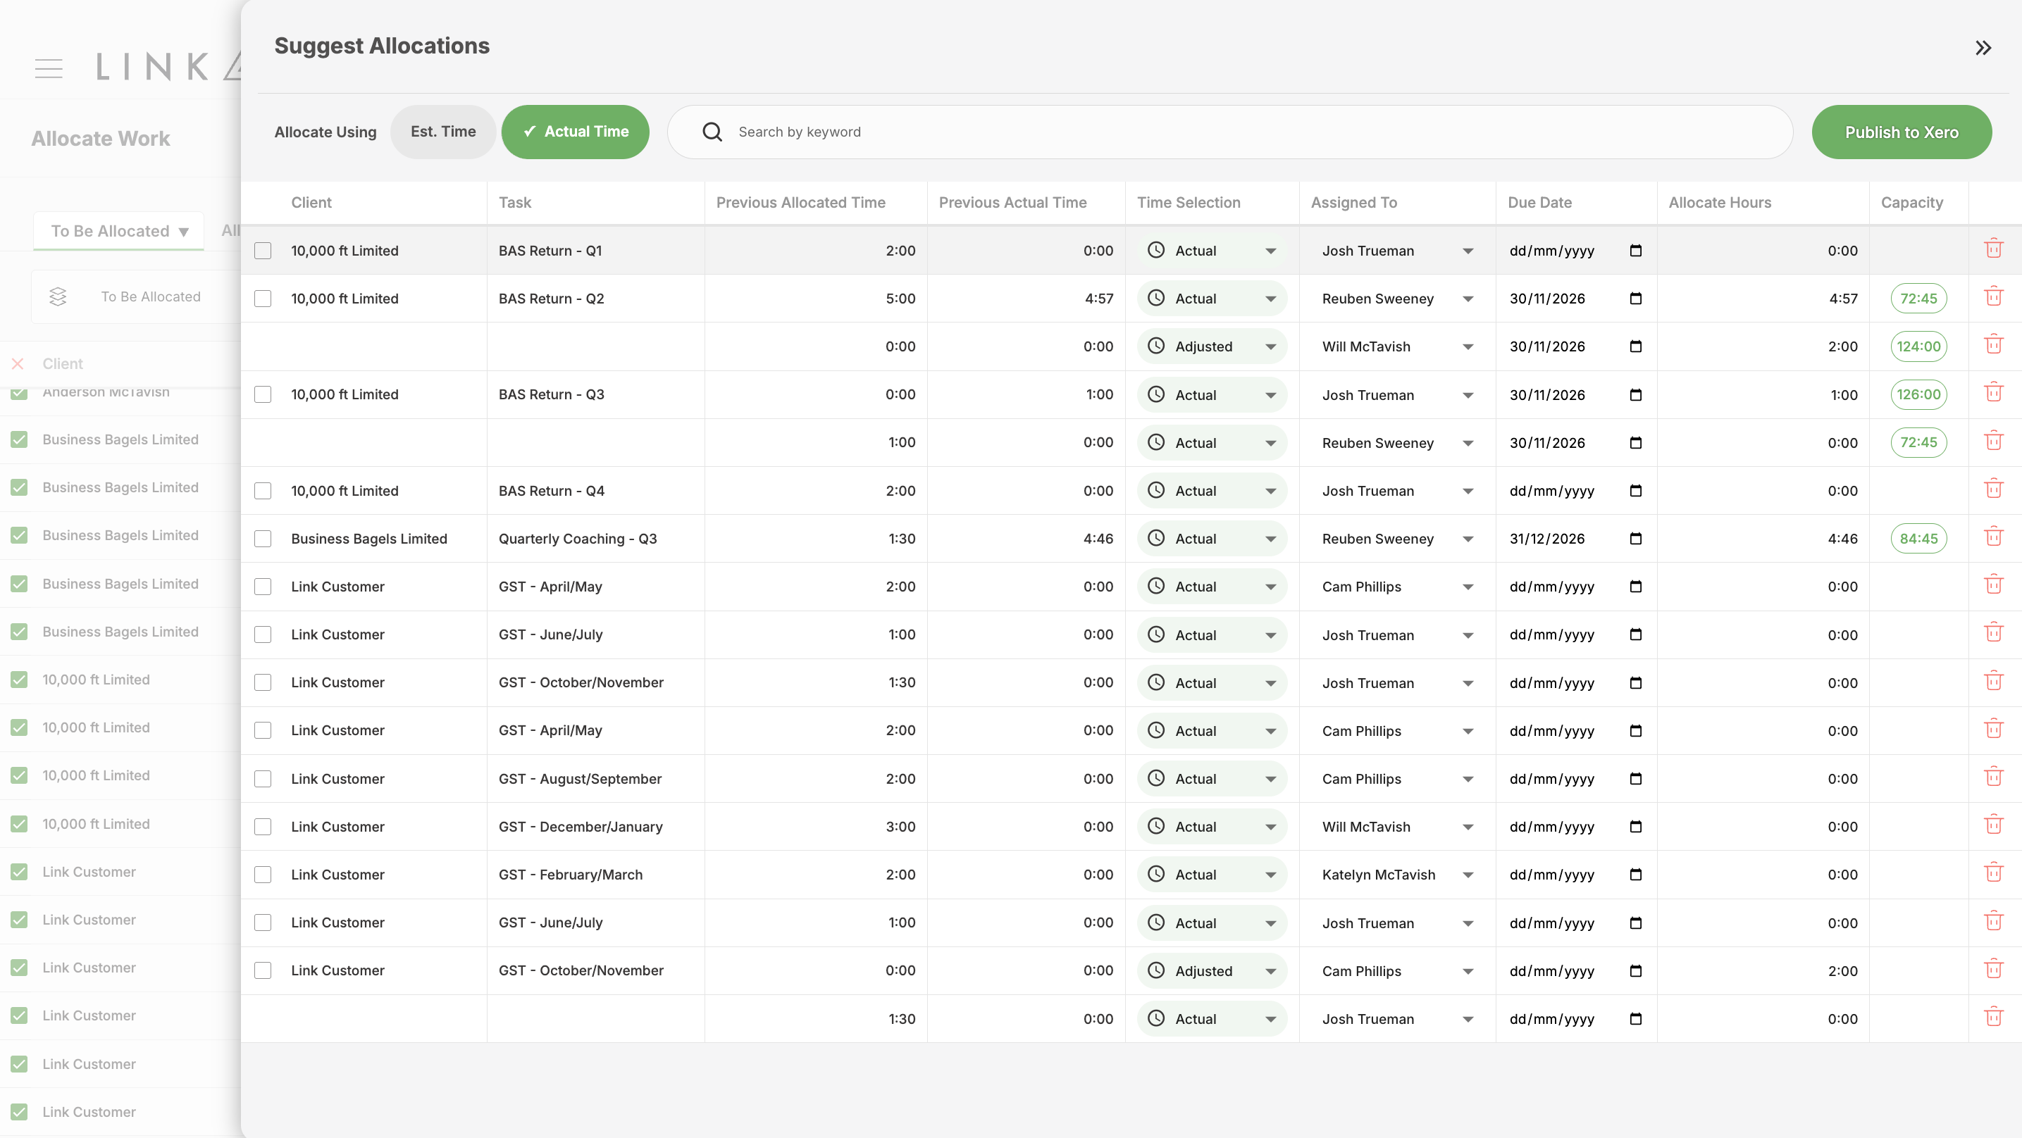Open the hamburger menu icon

[49, 68]
